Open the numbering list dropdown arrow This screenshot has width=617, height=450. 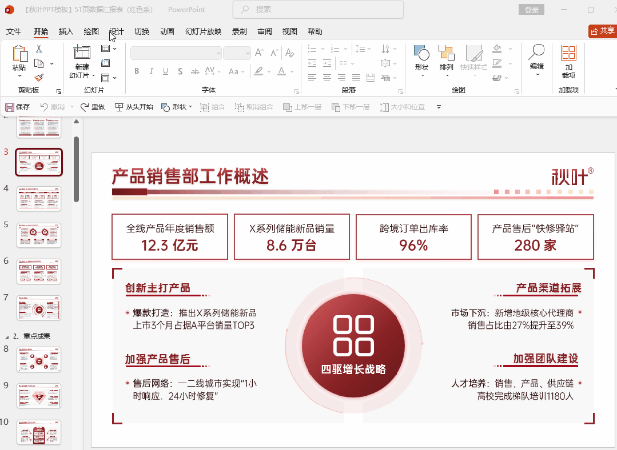[x=345, y=49]
